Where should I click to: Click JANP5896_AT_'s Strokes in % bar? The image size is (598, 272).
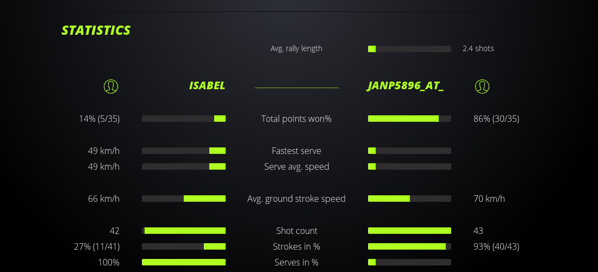click(409, 246)
